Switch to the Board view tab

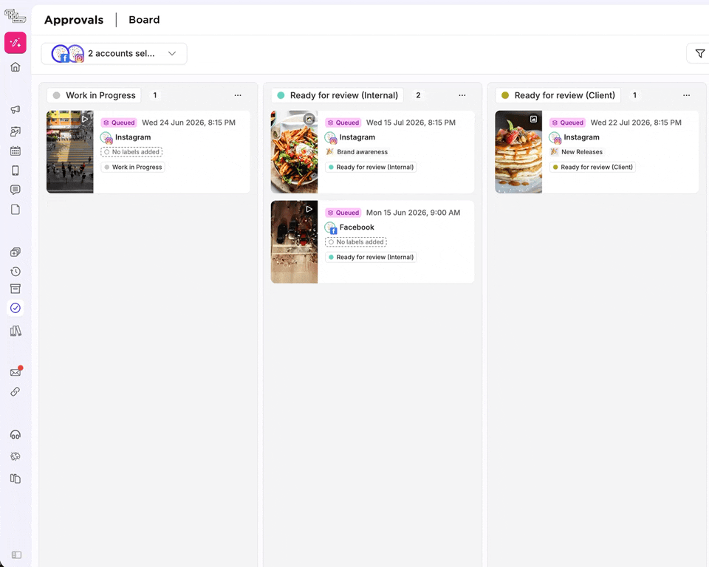click(x=144, y=20)
